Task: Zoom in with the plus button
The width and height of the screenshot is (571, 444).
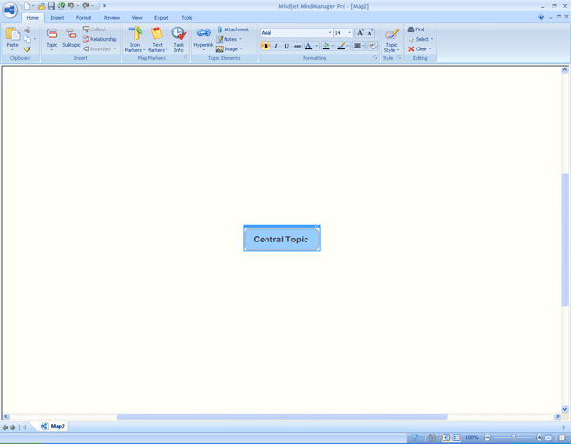Action: 540,437
